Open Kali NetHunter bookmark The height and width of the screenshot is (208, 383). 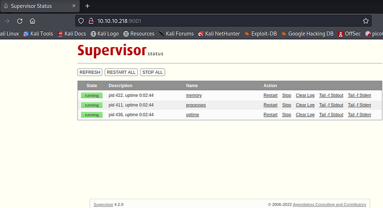219,34
